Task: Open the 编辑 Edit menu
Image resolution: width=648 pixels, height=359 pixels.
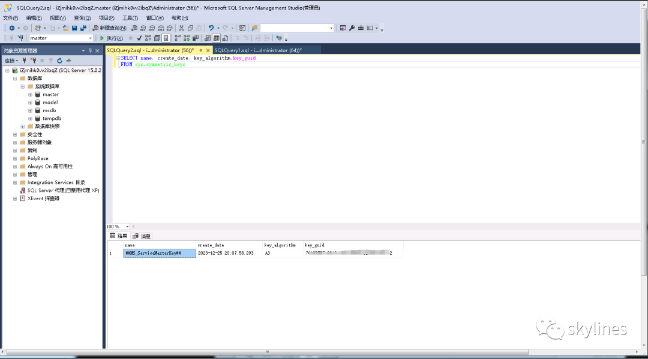Action: click(x=34, y=18)
